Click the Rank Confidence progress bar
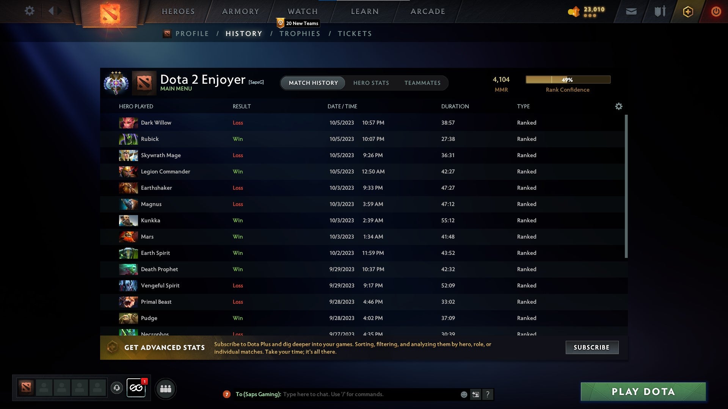Screen dimensions: 728x409 [568, 80]
